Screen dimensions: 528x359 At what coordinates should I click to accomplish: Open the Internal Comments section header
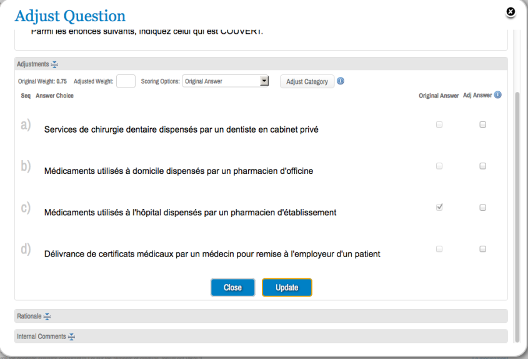point(261,336)
